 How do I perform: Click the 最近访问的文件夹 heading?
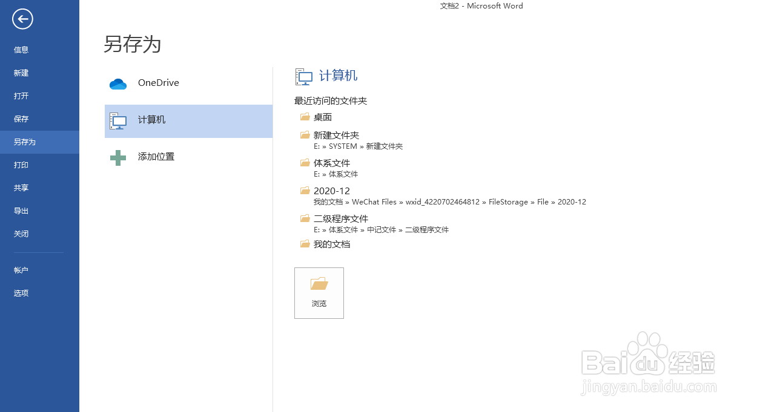331,100
